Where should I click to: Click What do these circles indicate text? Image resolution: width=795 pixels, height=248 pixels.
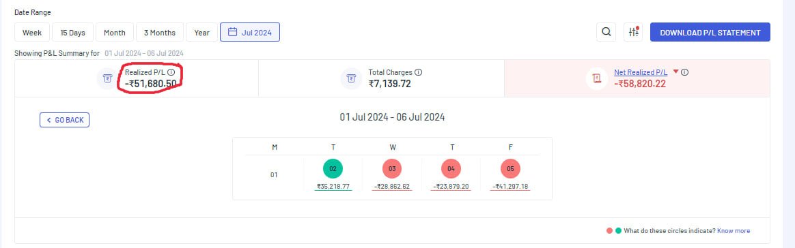click(x=669, y=231)
